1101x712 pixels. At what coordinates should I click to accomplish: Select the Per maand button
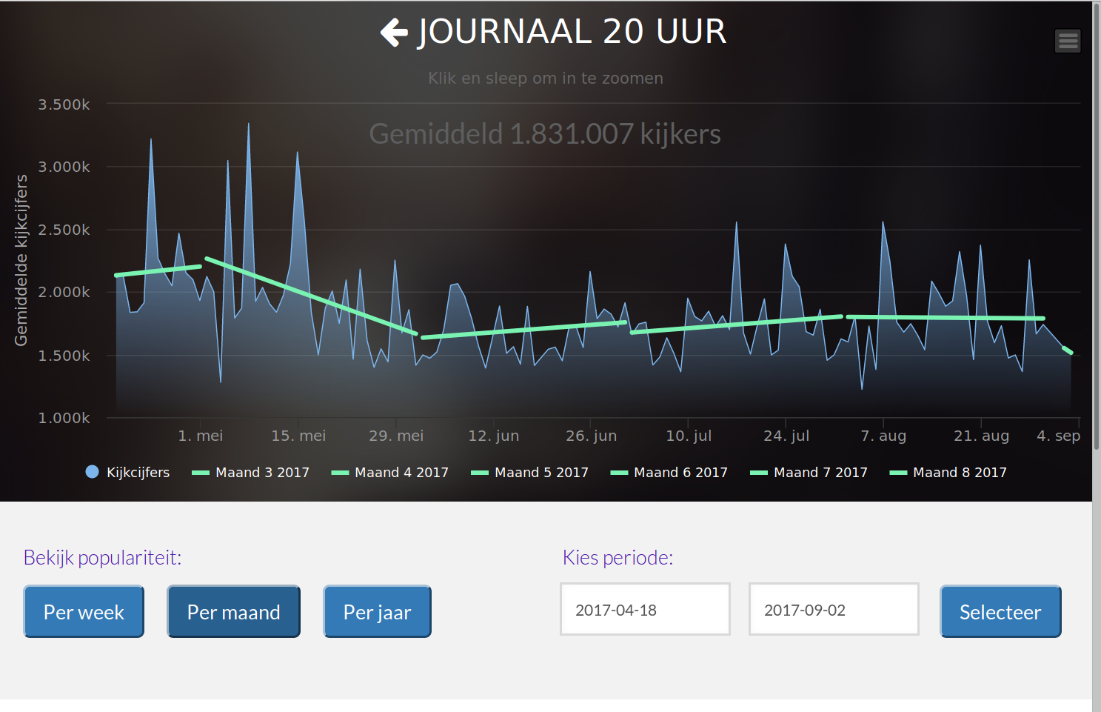(x=233, y=612)
